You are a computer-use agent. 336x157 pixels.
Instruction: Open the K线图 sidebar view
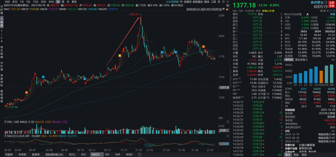pos(2,22)
